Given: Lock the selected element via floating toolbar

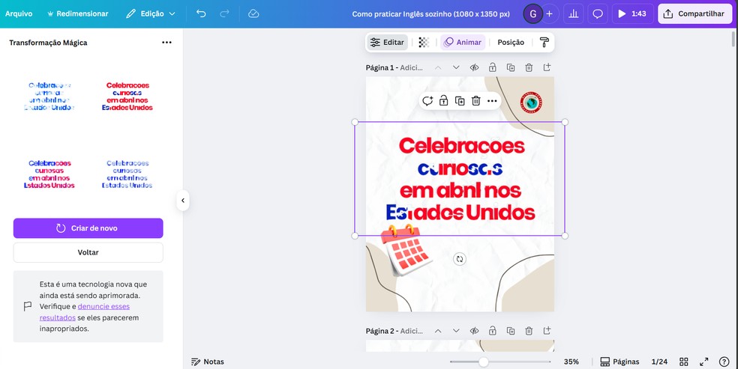Looking at the screenshot, I should (443, 101).
